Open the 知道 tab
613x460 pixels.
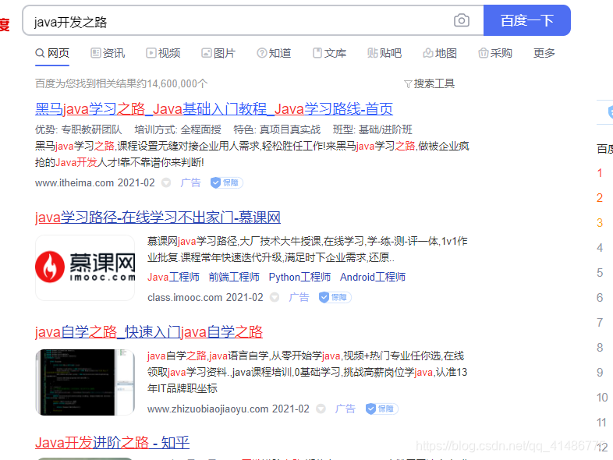click(x=274, y=53)
